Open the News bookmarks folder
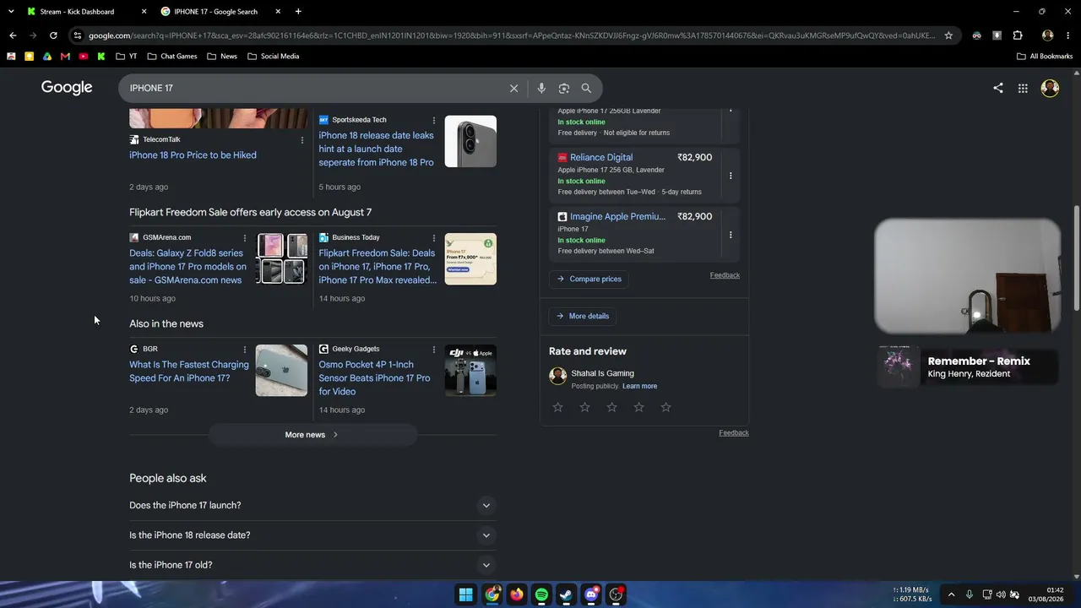Image resolution: width=1081 pixels, height=608 pixels. [222, 57]
